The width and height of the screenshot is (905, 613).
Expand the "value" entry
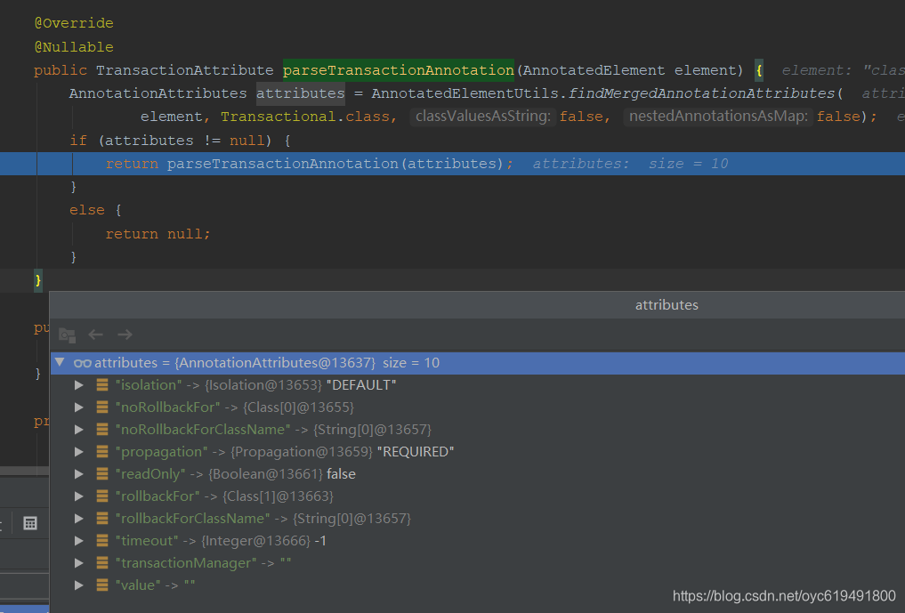point(79,585)
